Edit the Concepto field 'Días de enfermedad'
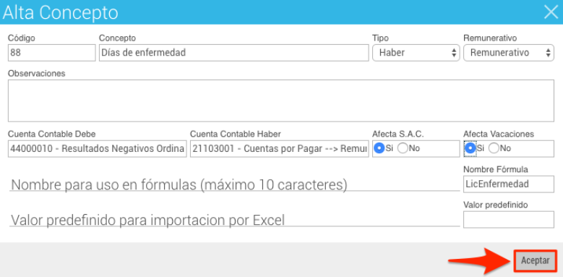The width and height of the screenshot is (563, 277). coord(233,53)
